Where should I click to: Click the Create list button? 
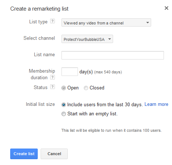(x=24, y=154)
